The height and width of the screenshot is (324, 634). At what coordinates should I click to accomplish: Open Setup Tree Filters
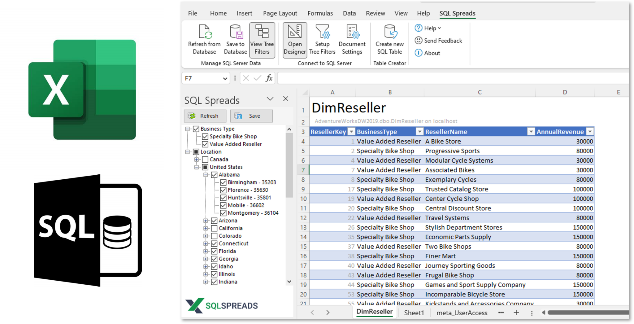pyautogui.click(x=322, y=40)
